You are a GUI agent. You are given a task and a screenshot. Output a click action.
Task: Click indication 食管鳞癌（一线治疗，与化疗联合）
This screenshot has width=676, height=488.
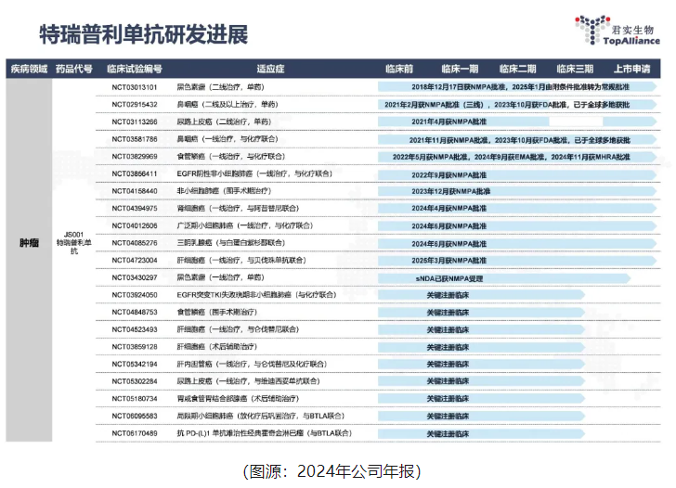coord(230,157)
